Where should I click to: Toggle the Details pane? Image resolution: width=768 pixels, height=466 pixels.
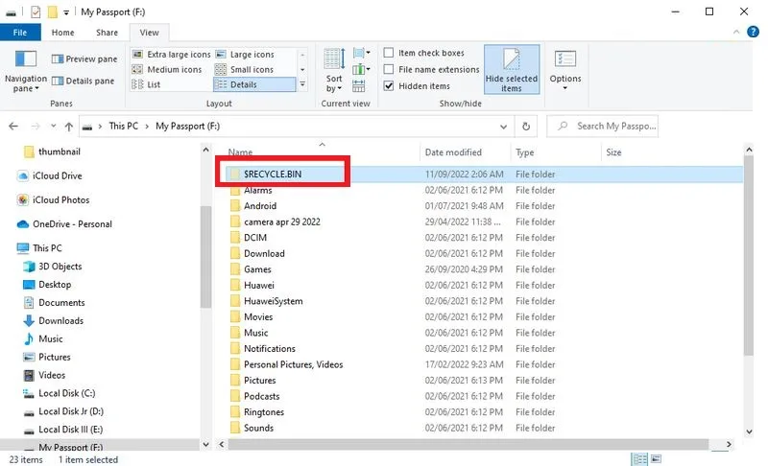[83, 81]
